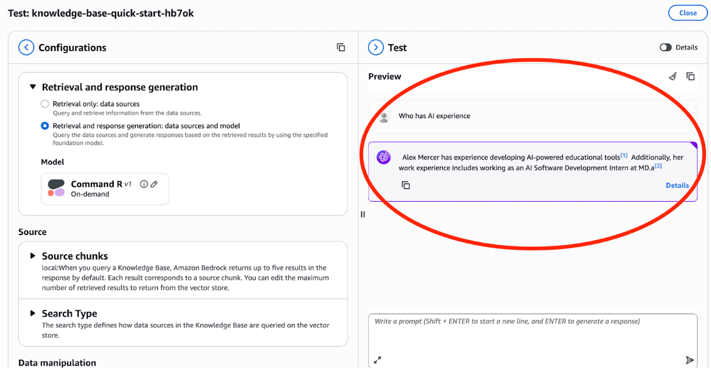Clear the chat using the broom icon

point(673,76)
